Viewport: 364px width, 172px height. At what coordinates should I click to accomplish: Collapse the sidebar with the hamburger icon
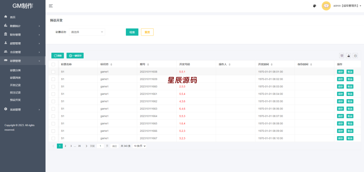51,6
